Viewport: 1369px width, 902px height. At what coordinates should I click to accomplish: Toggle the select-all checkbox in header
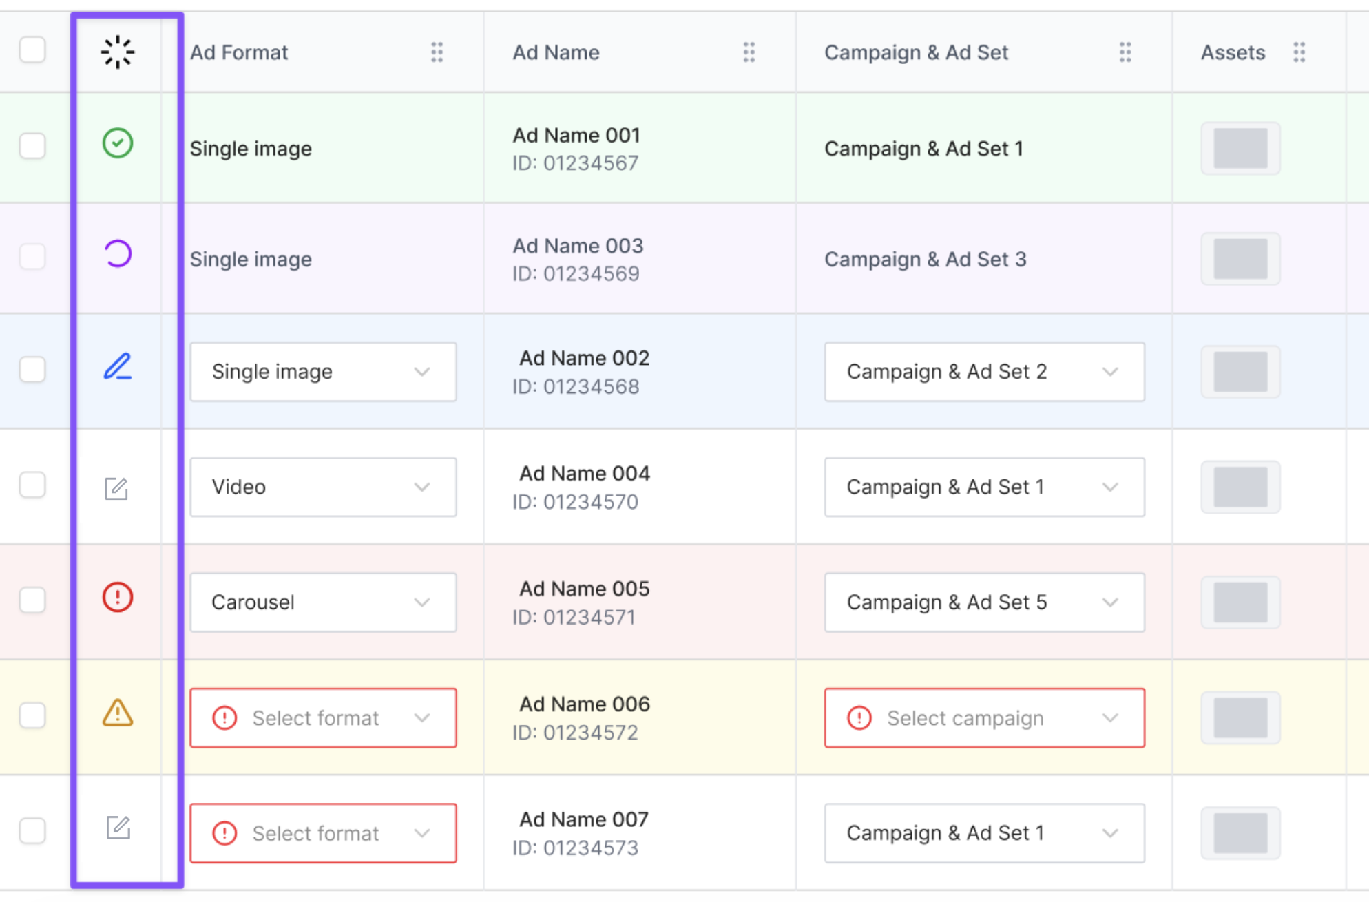pos(32,50)
